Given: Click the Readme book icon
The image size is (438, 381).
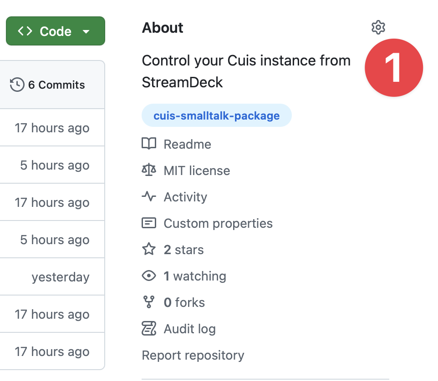Looking at the screenshot, I should (x=149, y=144).
